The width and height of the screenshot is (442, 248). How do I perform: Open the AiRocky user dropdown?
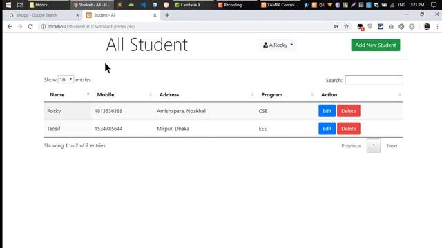(x=278, y=45)
